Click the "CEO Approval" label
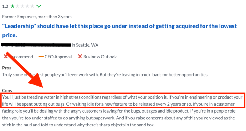This screenshot has width=246, height=131. (58, 57)
